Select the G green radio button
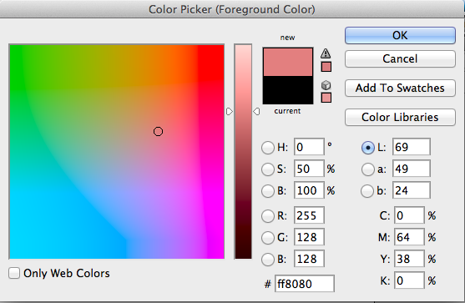465x303 pixels. coord(267,238)
